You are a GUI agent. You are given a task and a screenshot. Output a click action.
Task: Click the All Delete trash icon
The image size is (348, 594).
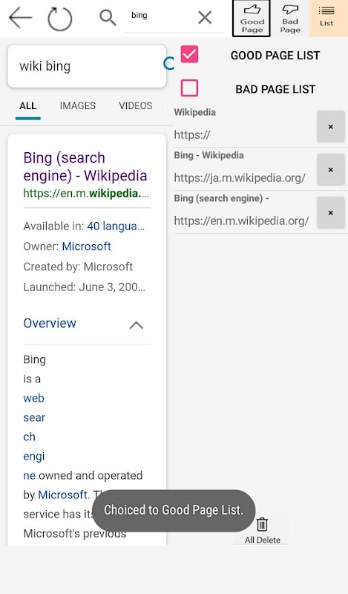point(262,530)
